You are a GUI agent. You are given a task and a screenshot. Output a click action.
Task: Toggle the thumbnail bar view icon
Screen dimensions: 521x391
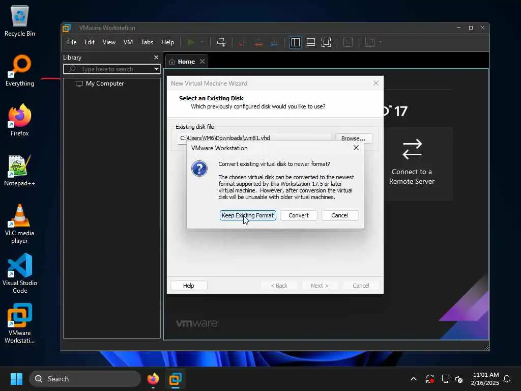tap(311, 42)
